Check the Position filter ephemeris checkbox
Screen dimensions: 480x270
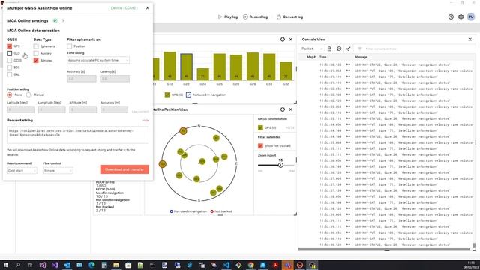70,46
